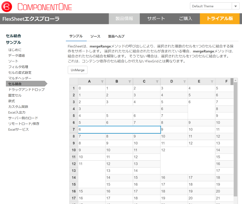Select the merged cell containing 12 in column D
Screen dimensions: 242x204
click(x=188, y=160)
